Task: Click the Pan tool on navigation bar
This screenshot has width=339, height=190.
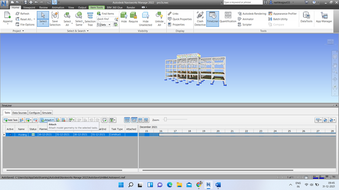Action: coord(335,65)
